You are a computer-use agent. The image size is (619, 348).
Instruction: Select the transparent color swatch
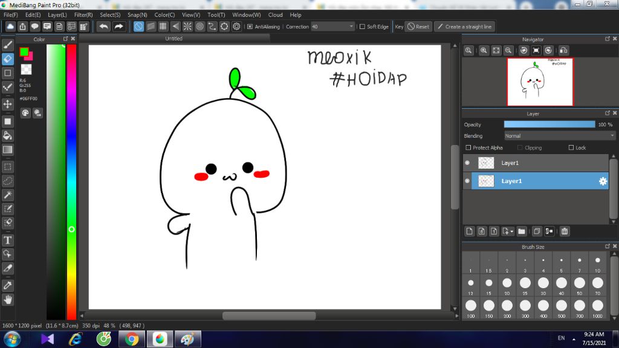point(26,69)
